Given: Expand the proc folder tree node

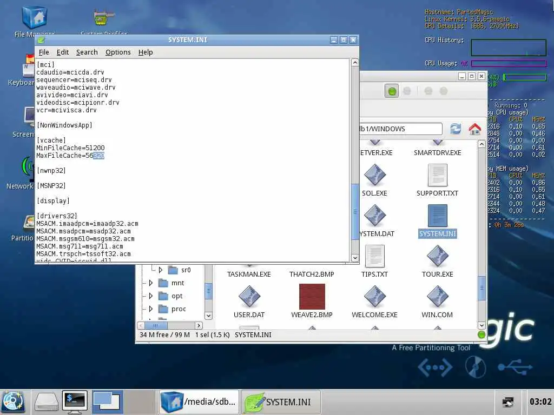Looking at the screenshot, I should [x=151, y=309].
